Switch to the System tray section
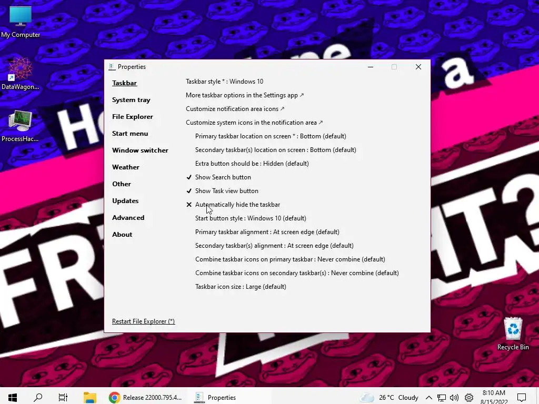The width and height of the screenshot is (539, 404). pos(131,100)
